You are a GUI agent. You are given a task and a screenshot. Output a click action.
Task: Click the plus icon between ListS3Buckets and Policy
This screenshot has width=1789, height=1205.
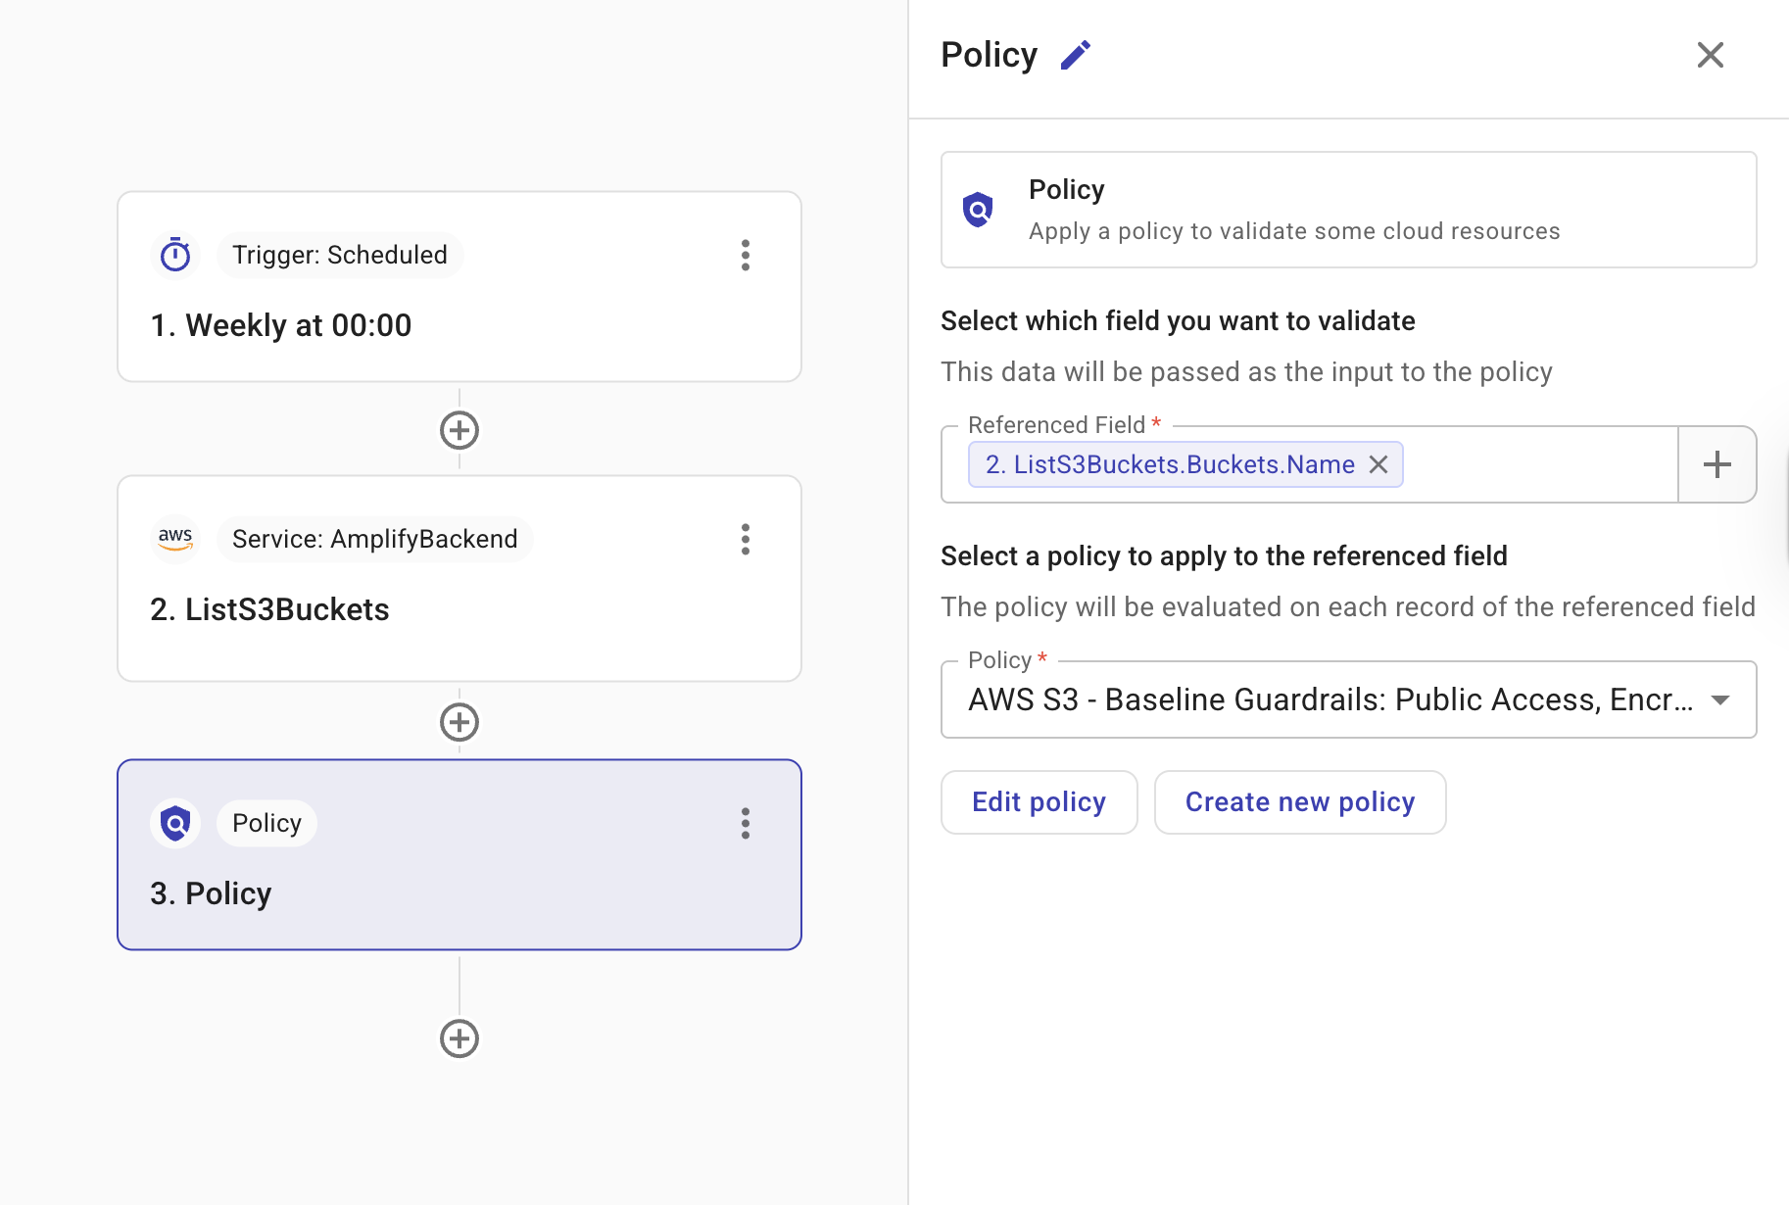[459, 722]
